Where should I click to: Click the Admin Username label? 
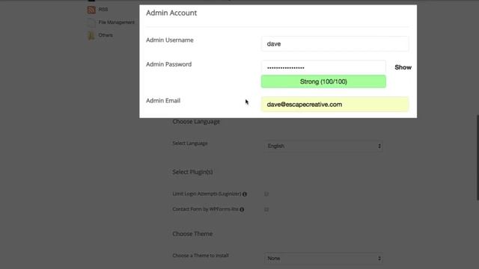[x=170, y=40]
